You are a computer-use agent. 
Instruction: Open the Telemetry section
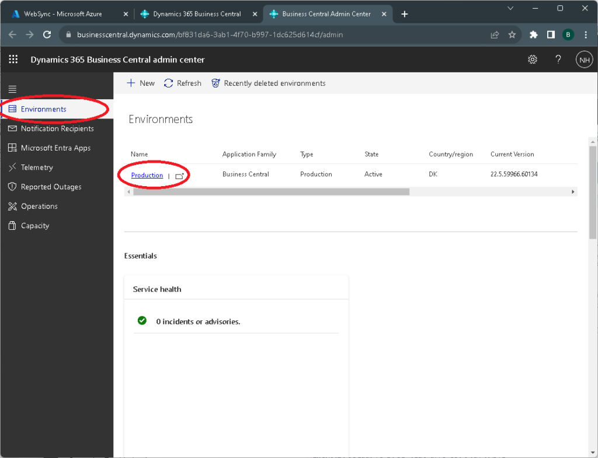[39, 167]
